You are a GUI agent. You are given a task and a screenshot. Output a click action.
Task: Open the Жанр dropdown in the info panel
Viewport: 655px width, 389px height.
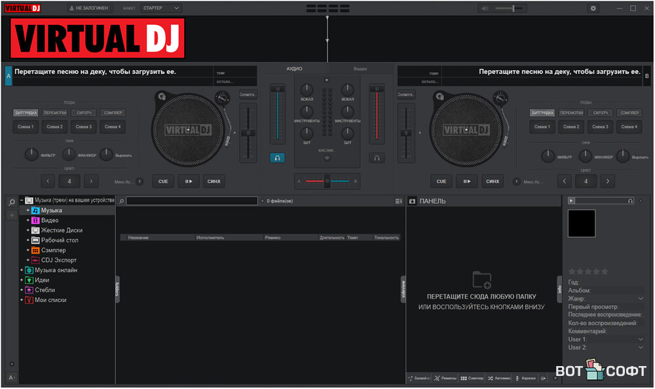[x=641, y=299]
